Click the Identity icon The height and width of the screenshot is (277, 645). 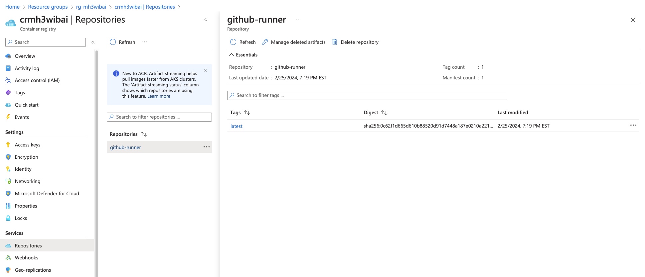tap(8, 169)
